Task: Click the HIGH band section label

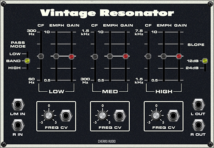Action: tap(164, 92)
